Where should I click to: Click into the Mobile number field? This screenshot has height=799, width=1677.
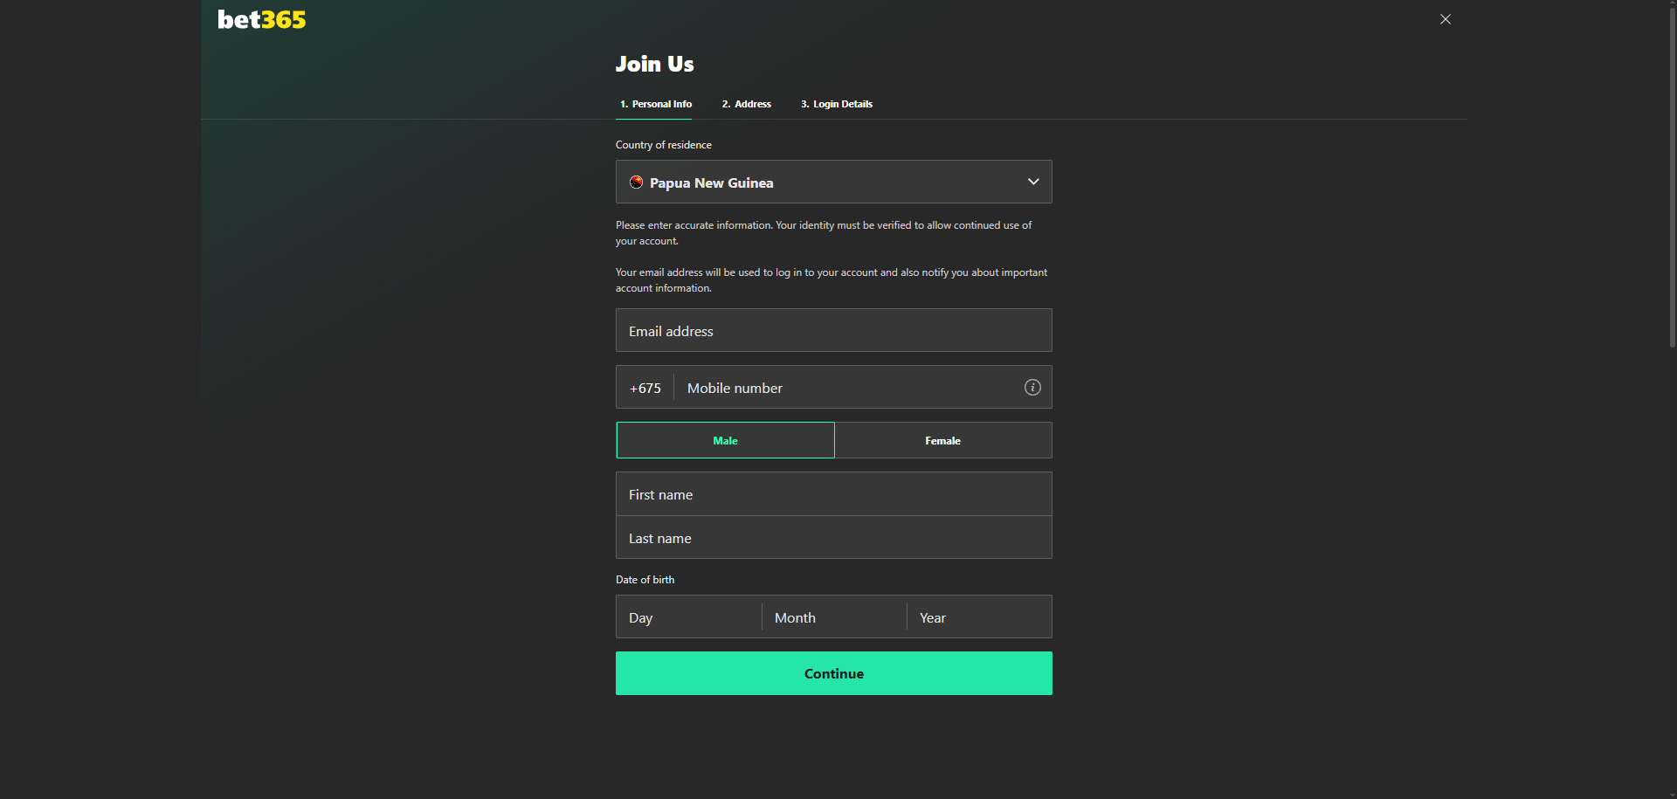(847, 388)
